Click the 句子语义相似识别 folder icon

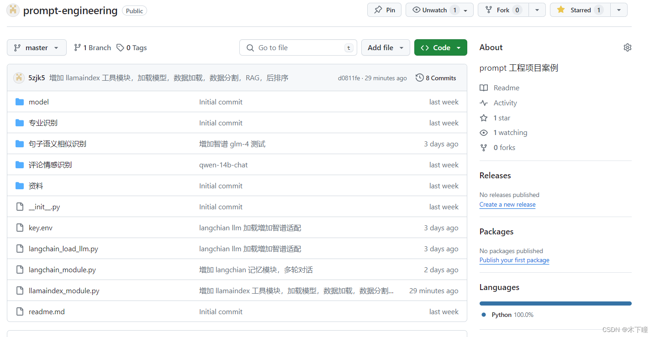coord(20,144)
